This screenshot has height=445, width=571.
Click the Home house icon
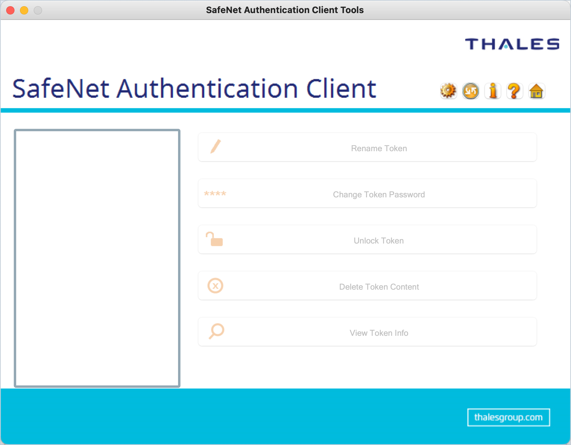537,91
